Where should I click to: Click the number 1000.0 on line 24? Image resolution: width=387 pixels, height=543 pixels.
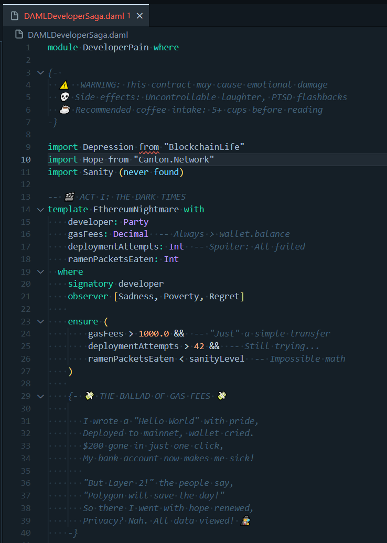click(154, 334)
